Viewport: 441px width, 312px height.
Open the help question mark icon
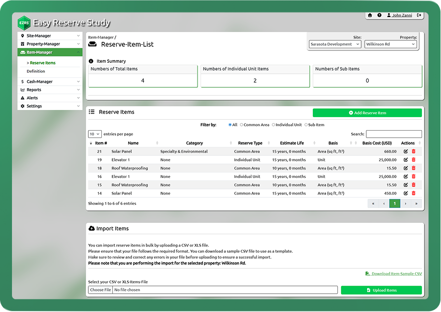[379, 15]
